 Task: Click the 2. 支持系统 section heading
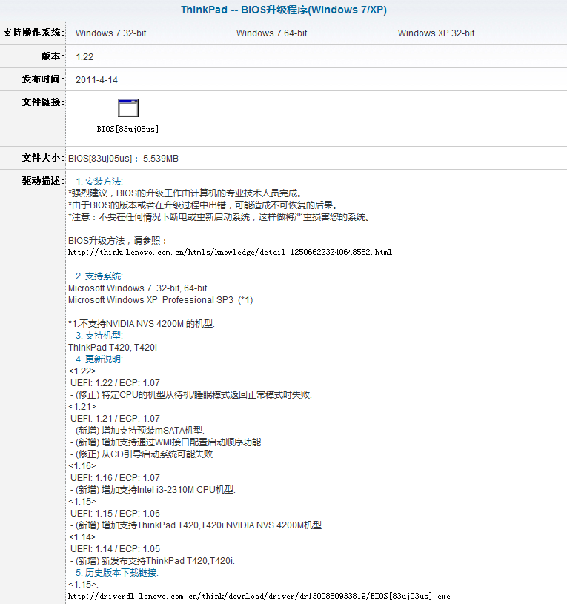pos(99,276)
